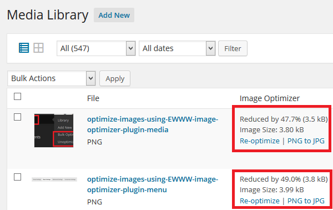Image resolution: width=333 pixels, height=210 pixels.
Task: Click 'Image Size: 3.80 kB' text
Action: click(271, 129)
